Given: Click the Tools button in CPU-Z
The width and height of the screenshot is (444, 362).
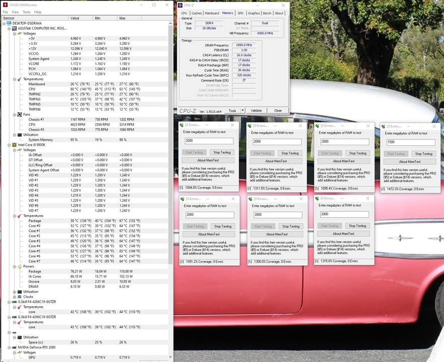Looking at the screenshot, I should (x=232, y=111).
